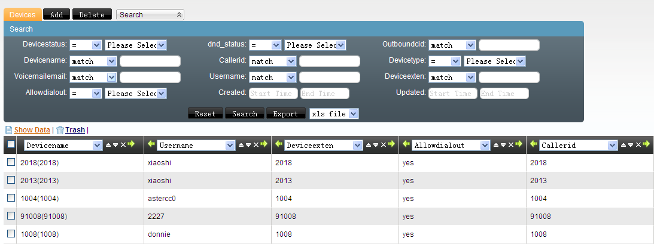Image resolution: width=654 pixels, height=244 pixels.
Task: Open the Add tab button
Action: click(56, 14)
